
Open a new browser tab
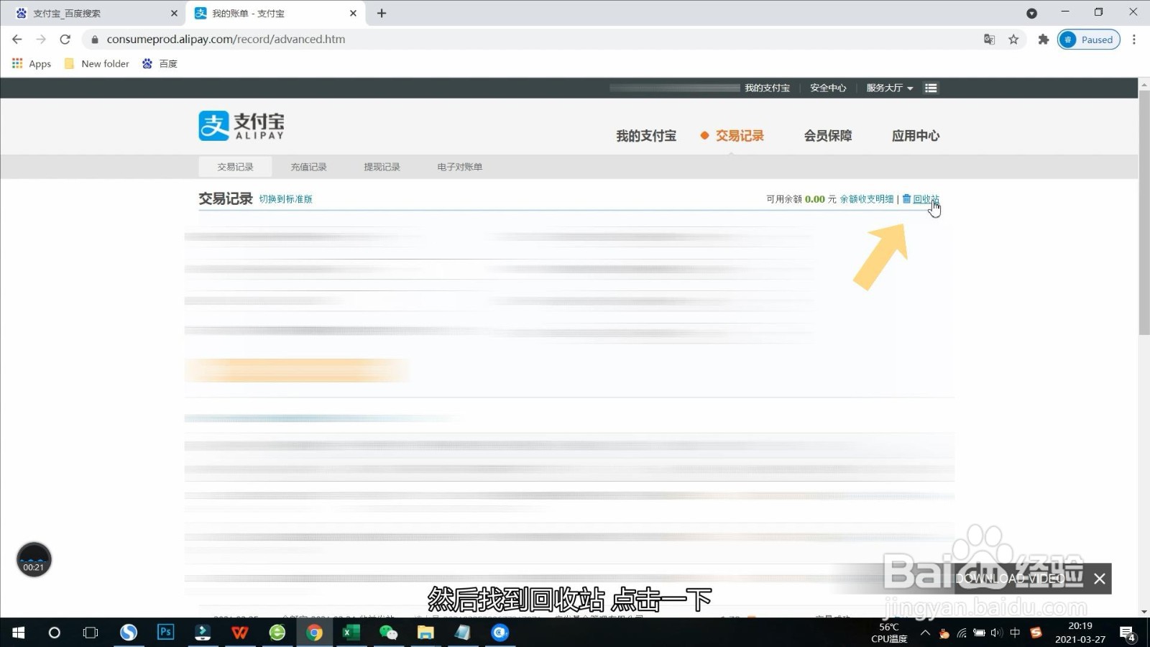click(x=382, y=13)
